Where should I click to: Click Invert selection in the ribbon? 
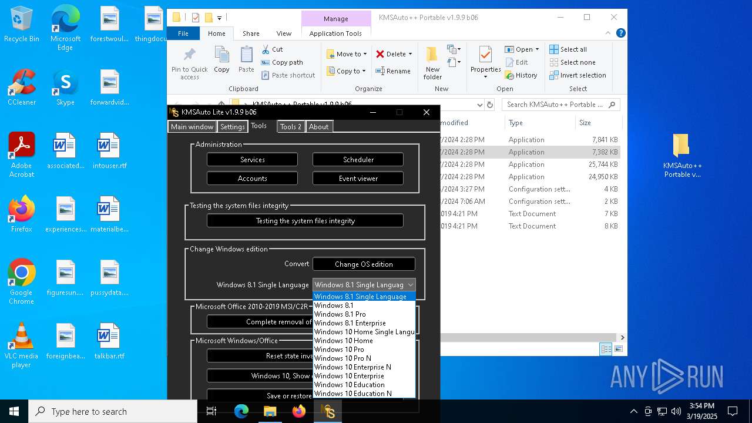[578, 75]
